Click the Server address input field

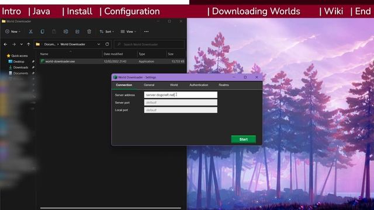click(x=181, y=94)
